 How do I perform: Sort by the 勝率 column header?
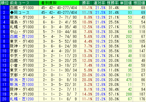pyautogui.click(x=86, y=3)
